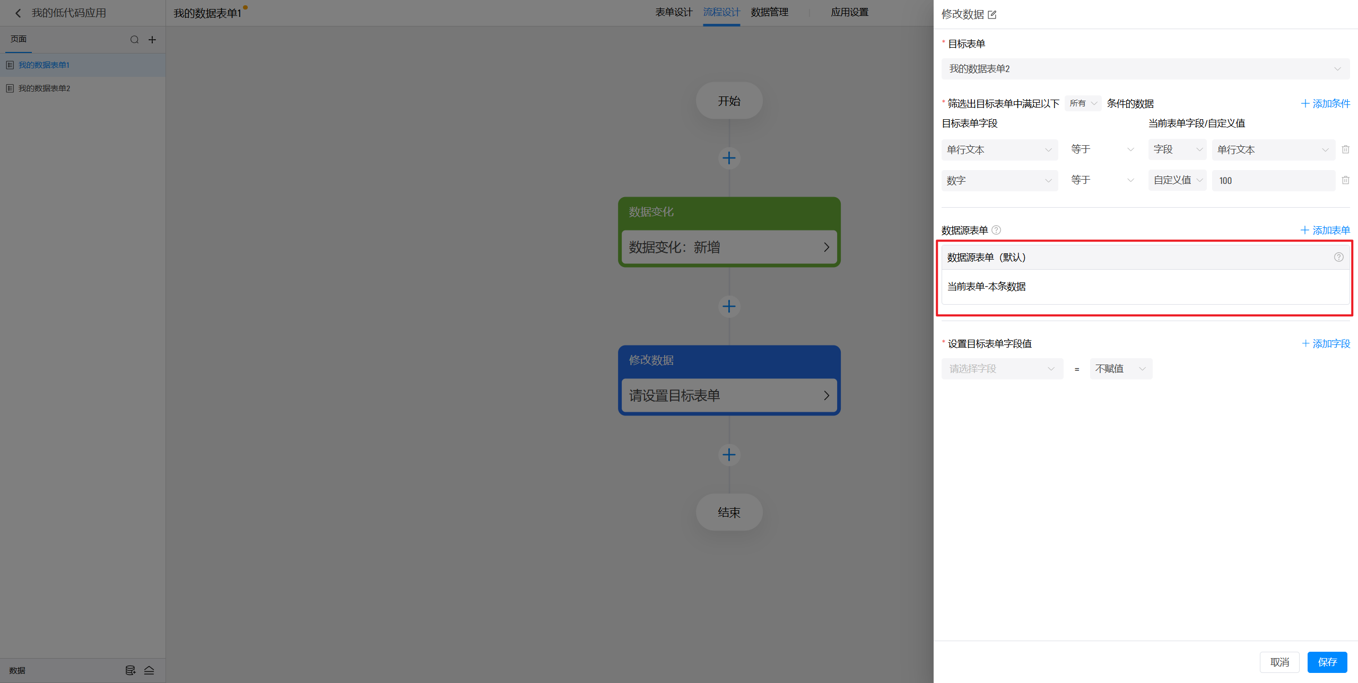Click help icon in 数据源表单（默认）header

[1338, 257]
